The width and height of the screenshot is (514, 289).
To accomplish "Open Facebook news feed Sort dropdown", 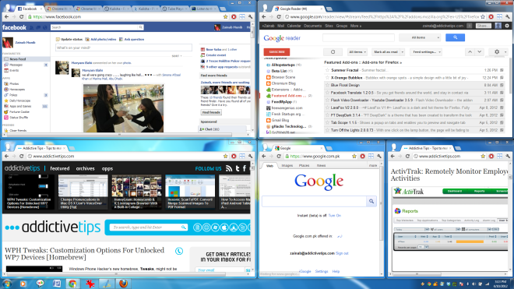I will coord(177,56).
